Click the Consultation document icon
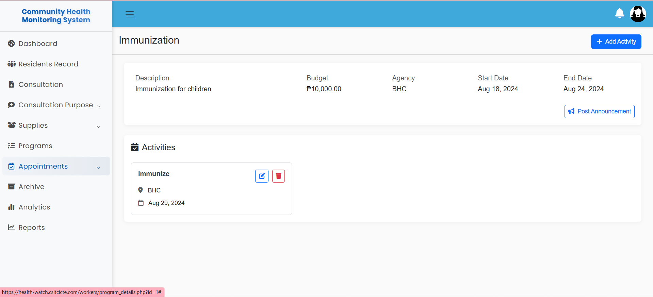653x297 pixels. 12,84
